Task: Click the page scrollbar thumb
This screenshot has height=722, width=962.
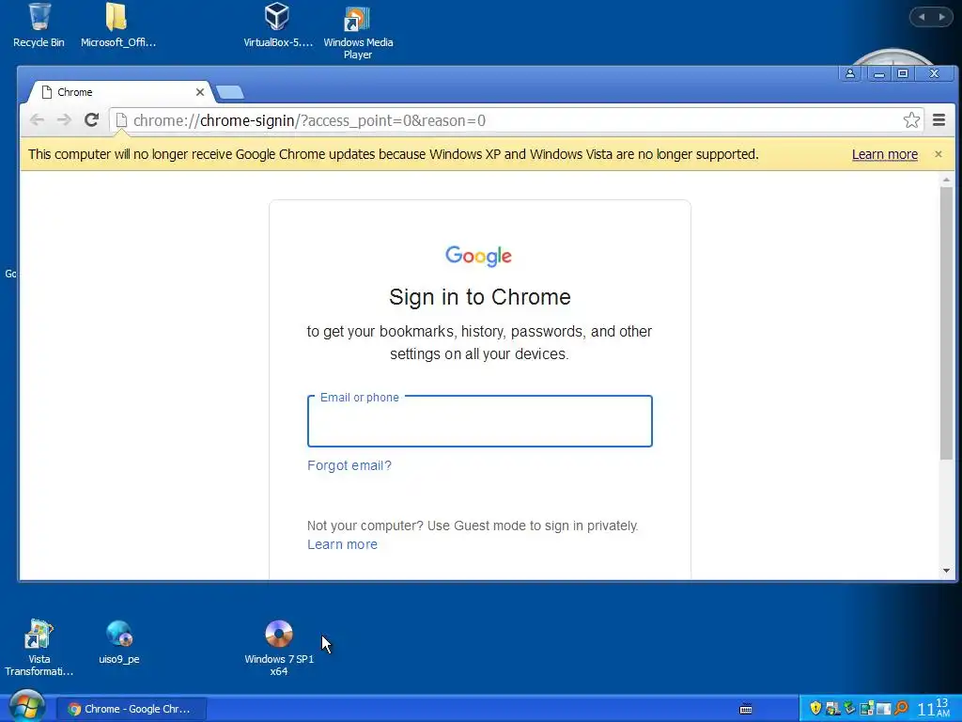Action: 946,322
